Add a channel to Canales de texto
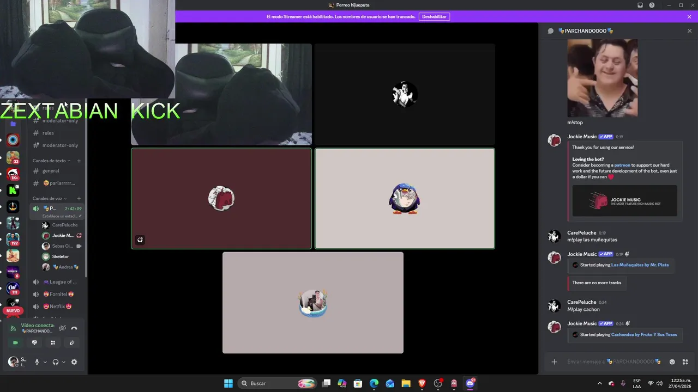This screenshot has height=392, width=698. (x=79, y=161)
